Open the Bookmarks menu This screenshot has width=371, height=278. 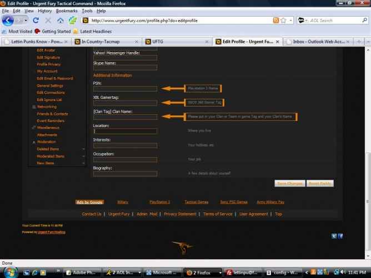tap(67, 11)
